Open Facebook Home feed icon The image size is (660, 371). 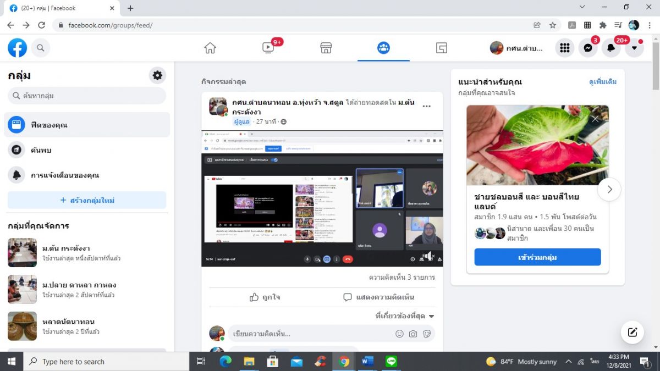[x=210, y=48]
